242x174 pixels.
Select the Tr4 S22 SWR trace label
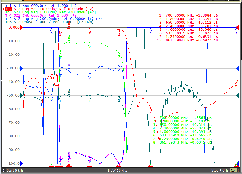[x=42, y=15]
